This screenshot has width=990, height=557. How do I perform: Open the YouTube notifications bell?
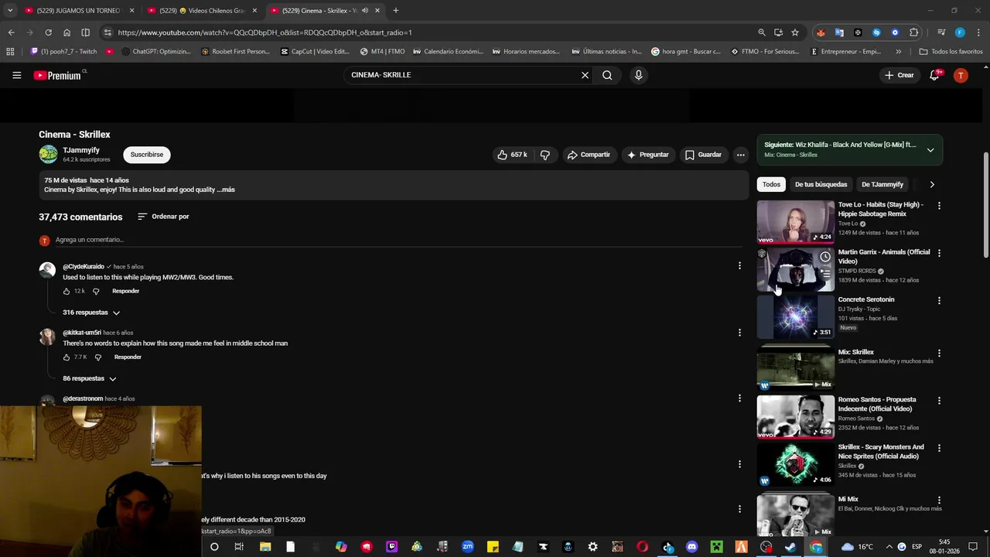[x=934, y=75]
